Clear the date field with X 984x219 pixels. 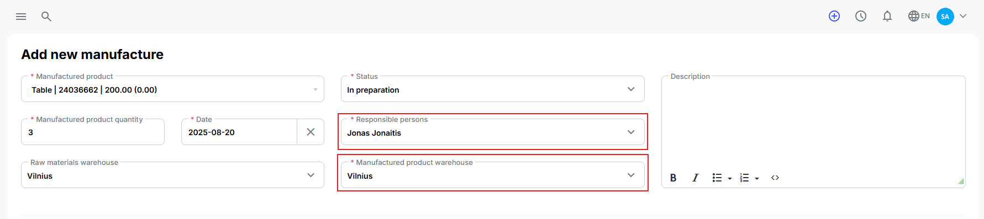(x=311, y=132)
